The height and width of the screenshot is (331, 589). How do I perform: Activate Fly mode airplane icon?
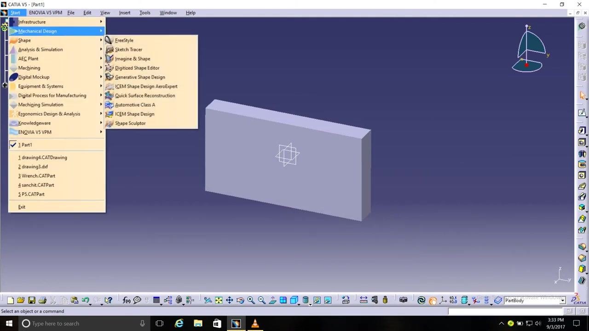(208, 300)
